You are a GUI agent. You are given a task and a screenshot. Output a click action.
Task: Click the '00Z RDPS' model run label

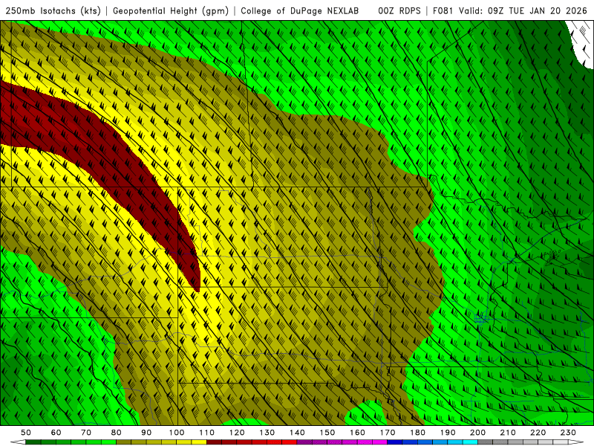(x=399, y=11)
